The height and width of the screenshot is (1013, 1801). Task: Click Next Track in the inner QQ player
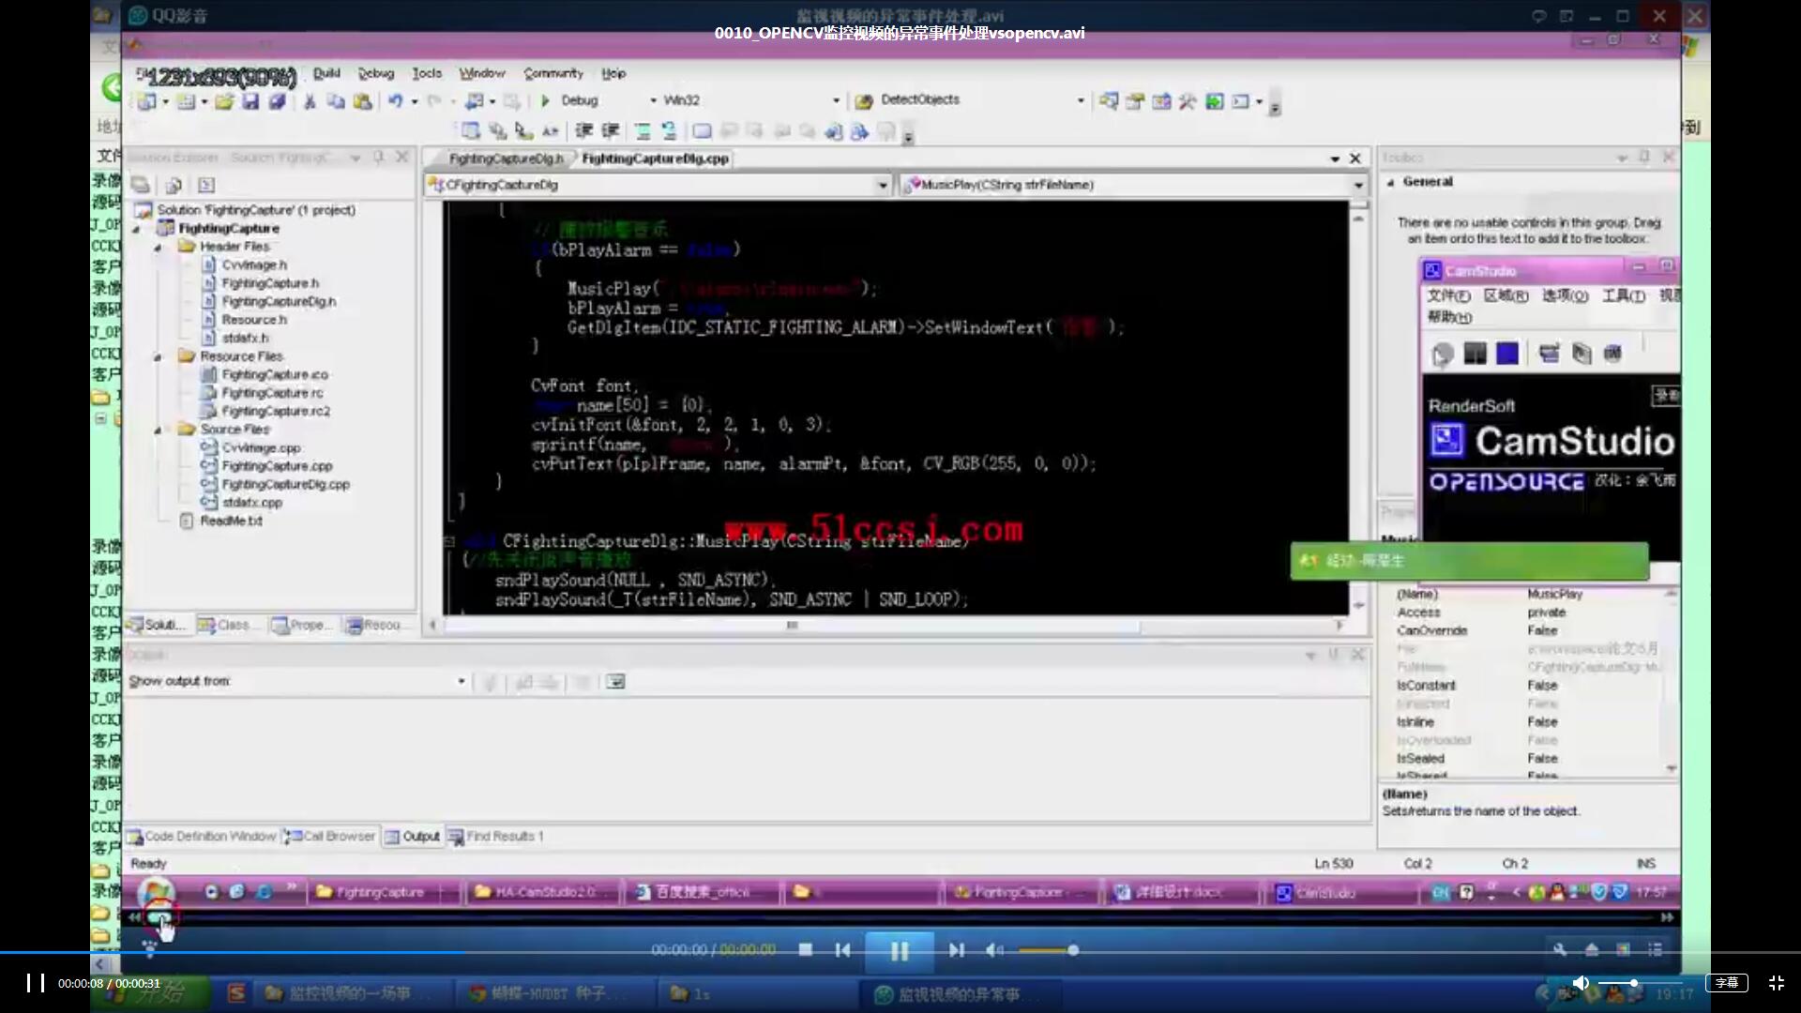[956, 950]
